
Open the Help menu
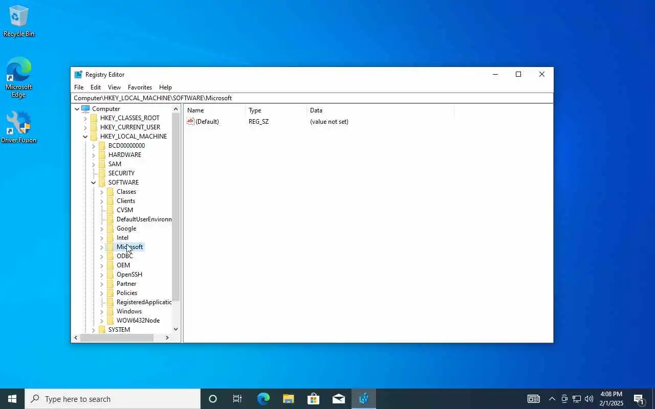coord(165,87)
